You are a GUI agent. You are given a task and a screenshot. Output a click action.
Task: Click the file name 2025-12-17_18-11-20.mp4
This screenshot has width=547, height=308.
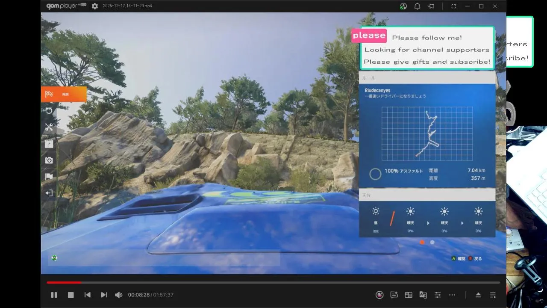pyautogui.click(x=127, y=6)
